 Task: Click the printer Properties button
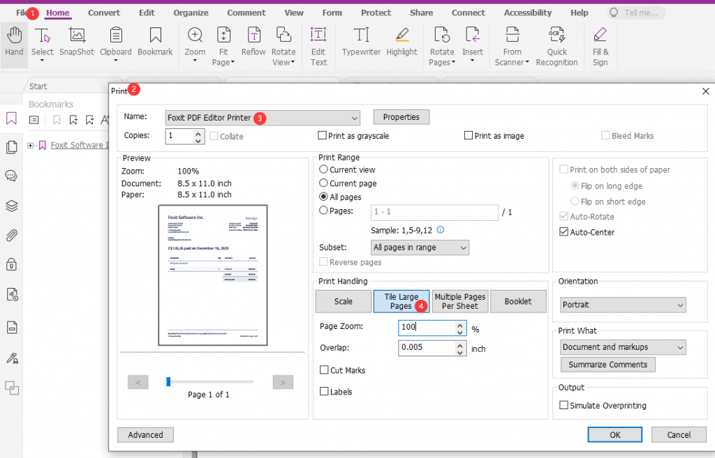tap(401, 117)
